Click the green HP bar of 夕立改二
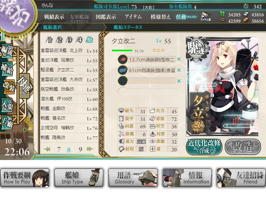The width and height of the screenshot is (266, 200). tap(122, 51)
